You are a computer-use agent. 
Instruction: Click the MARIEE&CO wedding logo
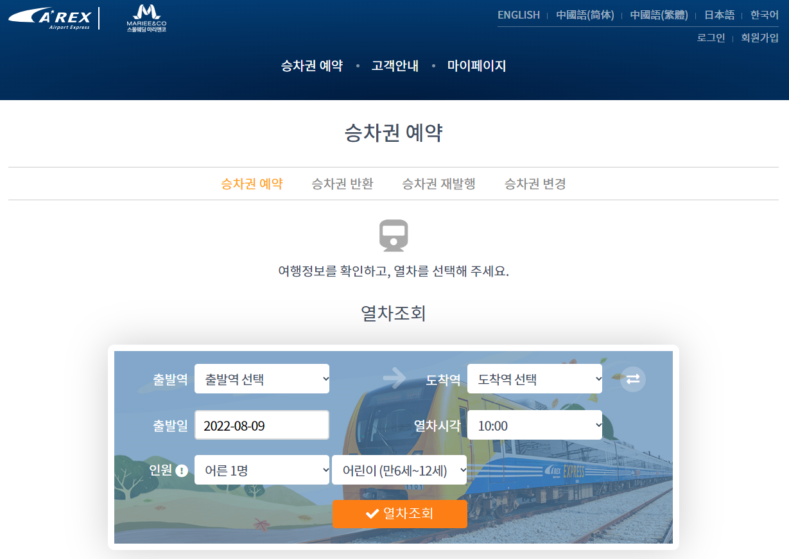[146, 18]
